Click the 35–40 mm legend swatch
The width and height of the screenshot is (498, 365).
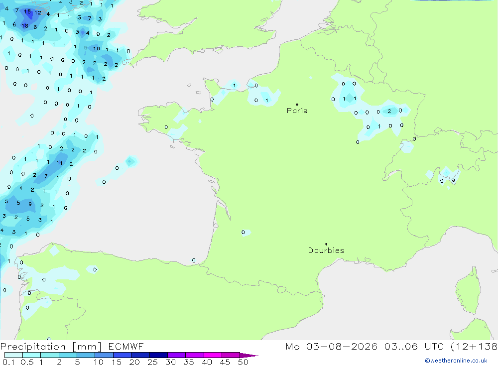tap(195, 355)
